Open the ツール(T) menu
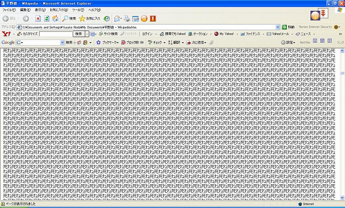The height and width of the screenshot is (208, 345). (x=78, y=10)
